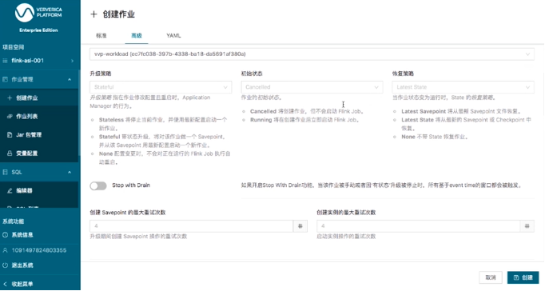Image resolution: width=545 pixels, height=291 pixels.
Task: Open 变量配置 in the sidebar
Action: coord(40,153)
